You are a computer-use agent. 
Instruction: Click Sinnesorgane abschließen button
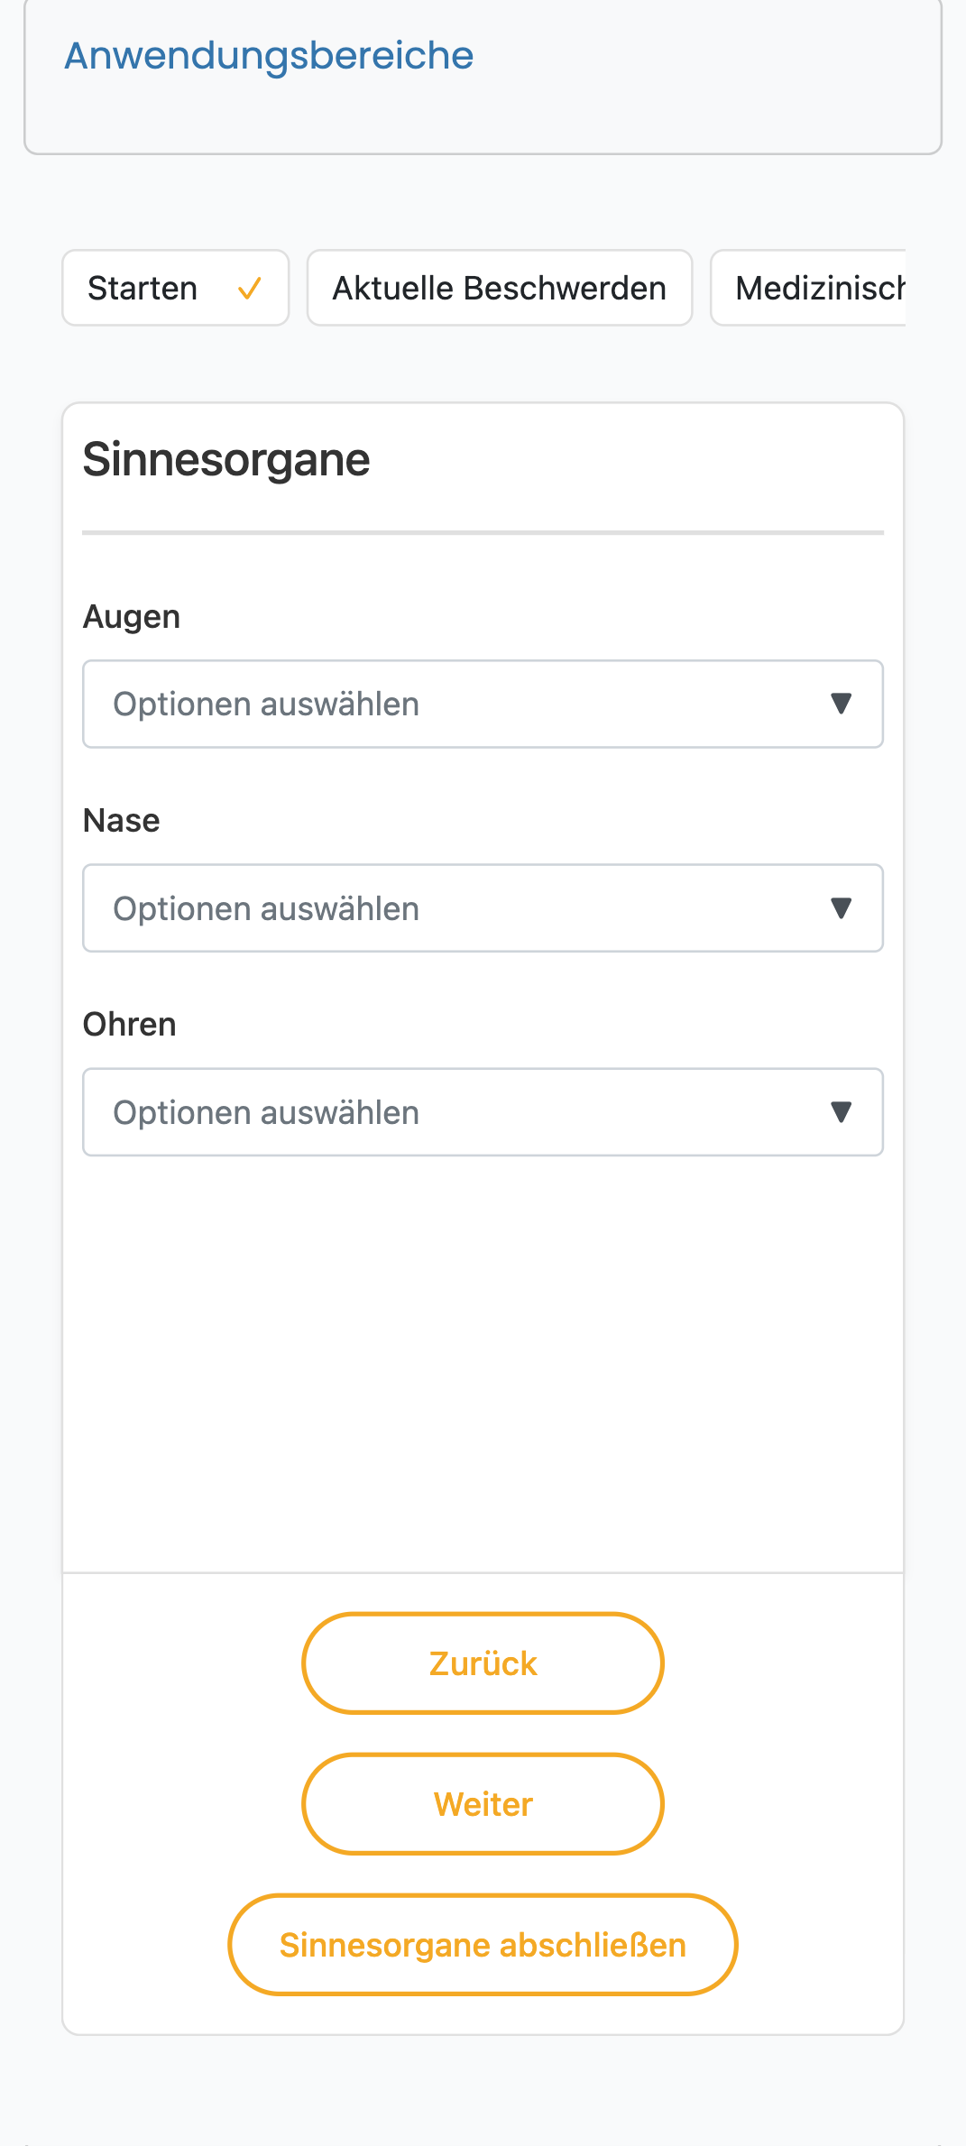tap(483, 1945)
